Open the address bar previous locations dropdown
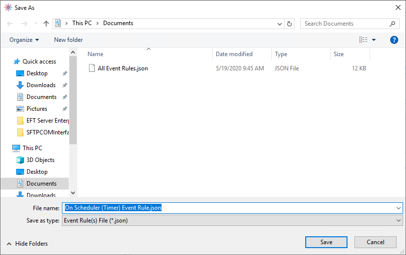406x255 pixels. coord(280,24)
